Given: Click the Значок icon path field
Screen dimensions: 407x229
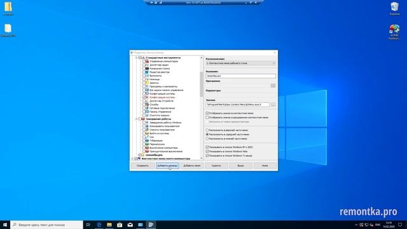Looking at the screenshot, I should tap(237, 104).
